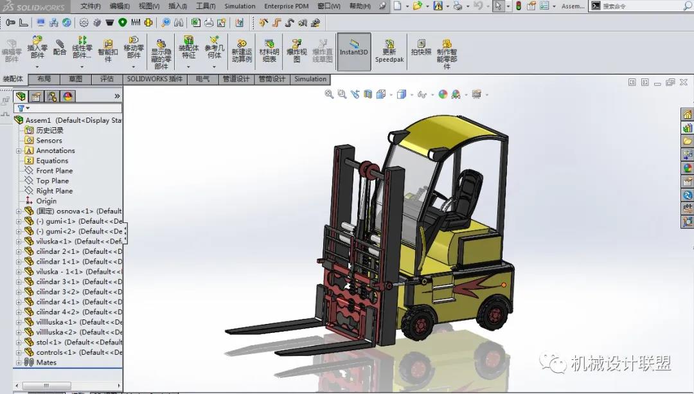Open the Display Style dropdown cube
This screenshot has width=694, height=394.
[402, 94]
